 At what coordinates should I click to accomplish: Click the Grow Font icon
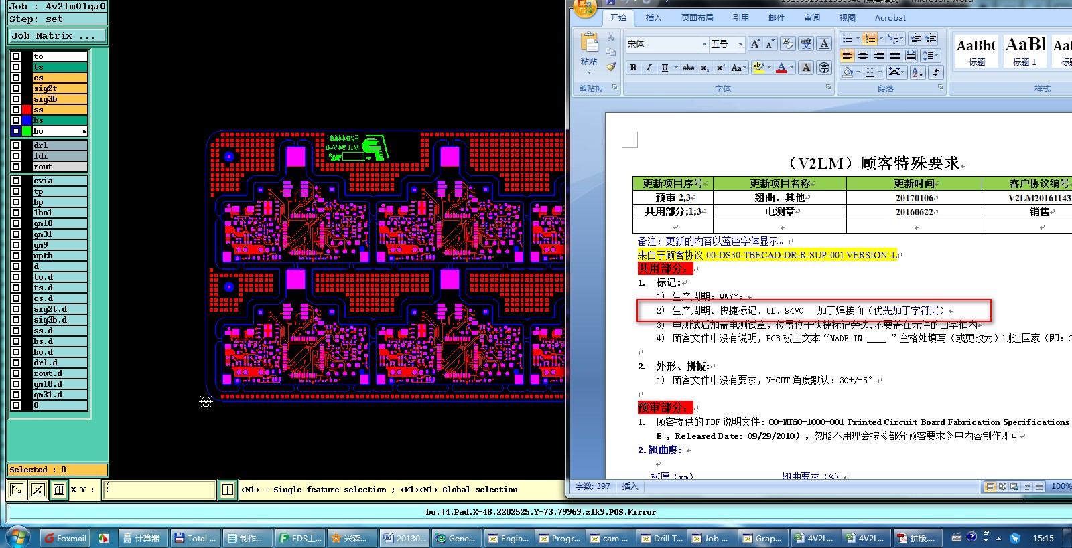pyautogui.click(x=755, y=44)
